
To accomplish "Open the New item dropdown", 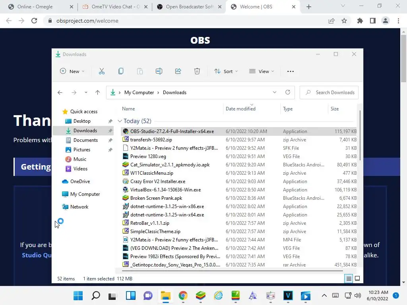I will 72,71.
